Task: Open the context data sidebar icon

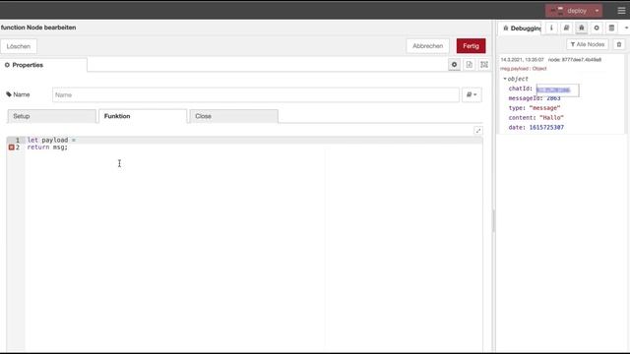Action: (611, 29)
